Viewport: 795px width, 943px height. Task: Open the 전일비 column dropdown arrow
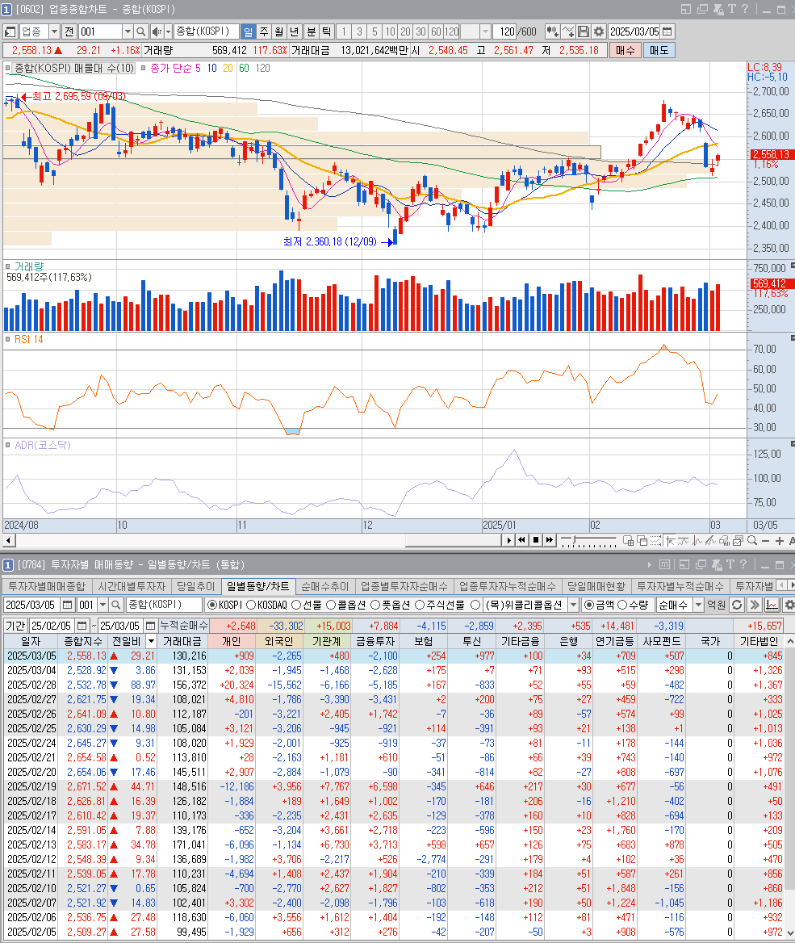click(151, 641)
